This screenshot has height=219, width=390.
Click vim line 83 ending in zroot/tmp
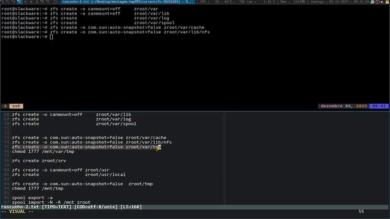pos(82,184)
